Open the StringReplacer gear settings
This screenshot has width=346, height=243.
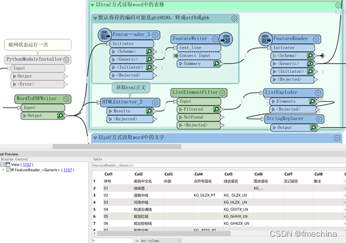point(319,119)
